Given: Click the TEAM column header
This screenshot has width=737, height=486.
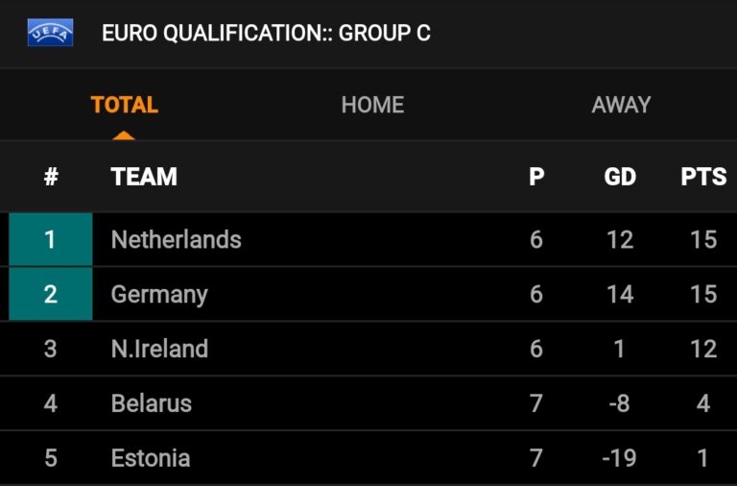Looking at the screenshot, I should coord(144,177).
